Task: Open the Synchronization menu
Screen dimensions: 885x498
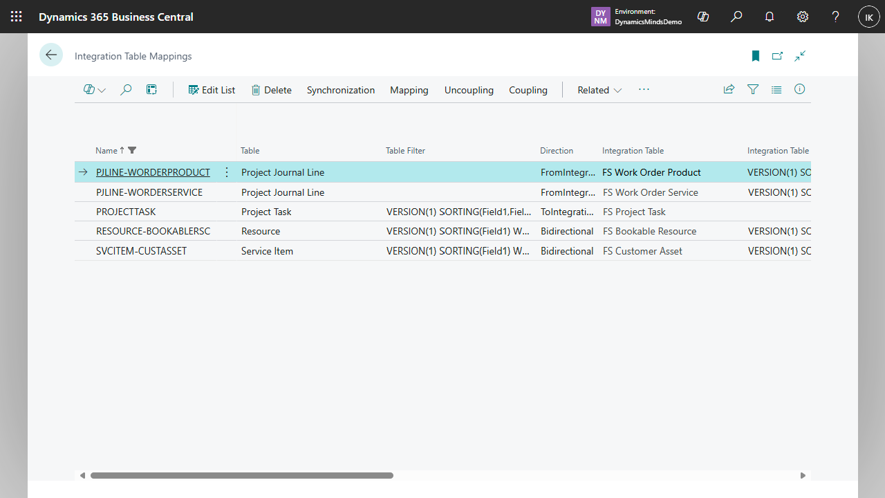Action: pos(341,90)
